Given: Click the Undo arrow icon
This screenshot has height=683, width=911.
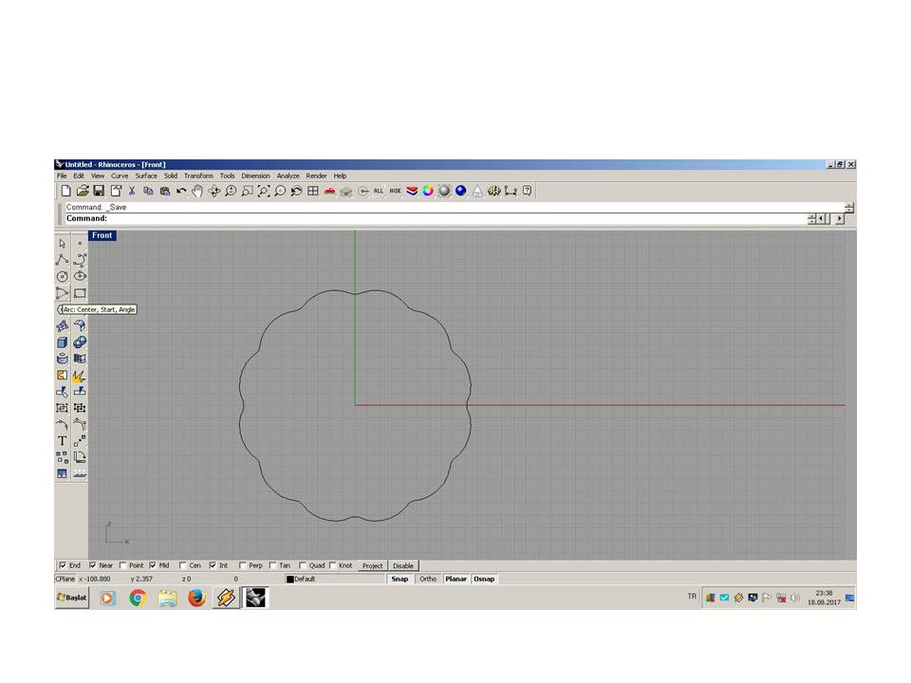Looking at the screenshot, I should (181, 191).
